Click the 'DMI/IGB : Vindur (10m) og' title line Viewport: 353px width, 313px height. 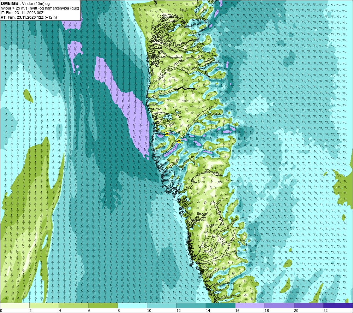[x=25, y=4]
